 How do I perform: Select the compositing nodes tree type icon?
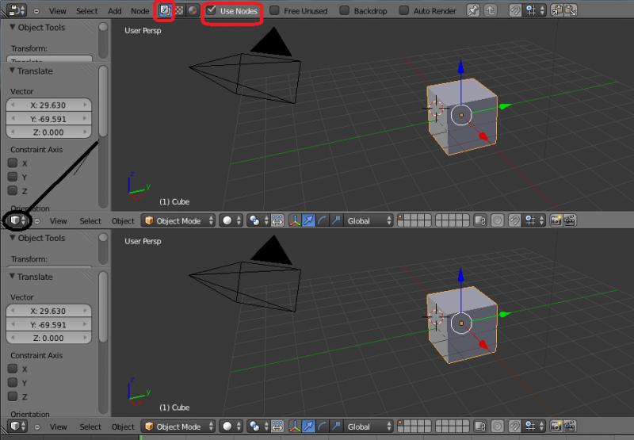tap(165, 10)
